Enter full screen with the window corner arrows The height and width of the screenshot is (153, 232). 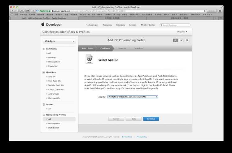tap(221, 7)
